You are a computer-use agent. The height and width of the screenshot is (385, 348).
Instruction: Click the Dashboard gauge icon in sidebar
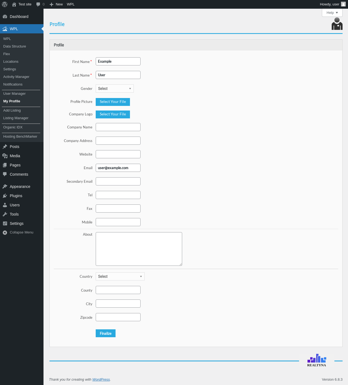point(5,17)
